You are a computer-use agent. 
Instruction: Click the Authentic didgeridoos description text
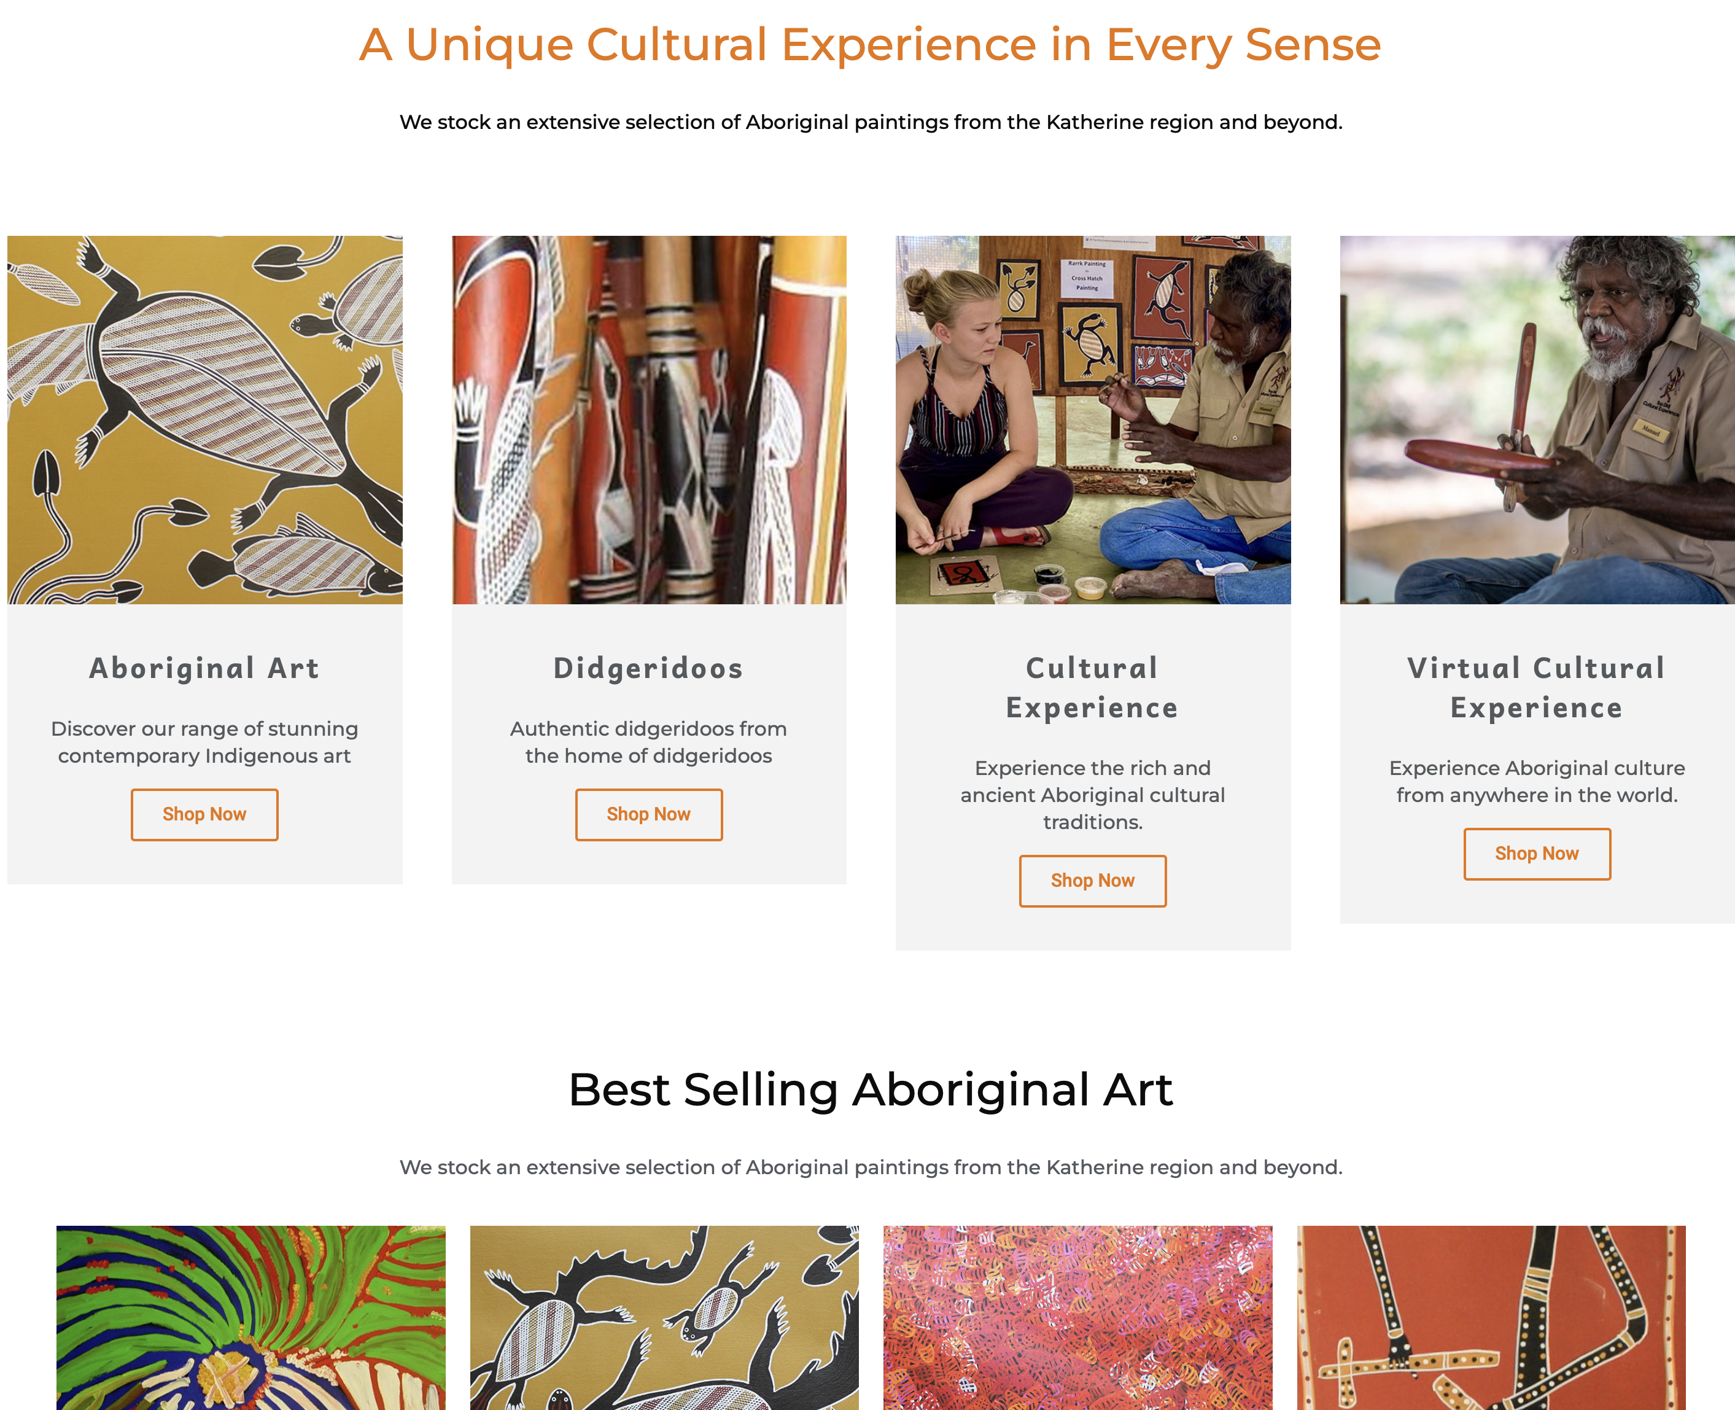(x=648, y=742)
